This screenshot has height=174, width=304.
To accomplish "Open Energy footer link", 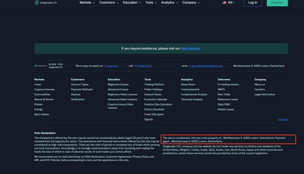I will click(x=38, y=109).
